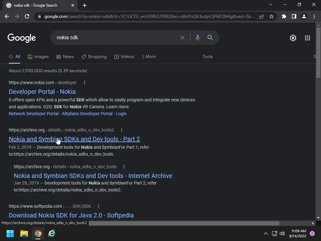Image resolution: width=321 pixels, height=241 pixels.
Task: Toggle the Chrome side panel icon
Action: (294, 16)
